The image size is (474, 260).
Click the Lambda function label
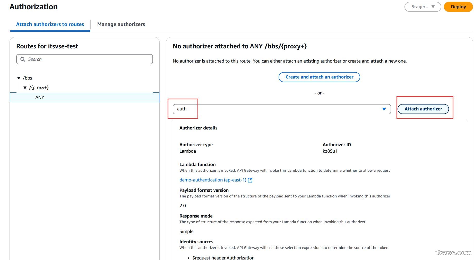tap(197, 164)
